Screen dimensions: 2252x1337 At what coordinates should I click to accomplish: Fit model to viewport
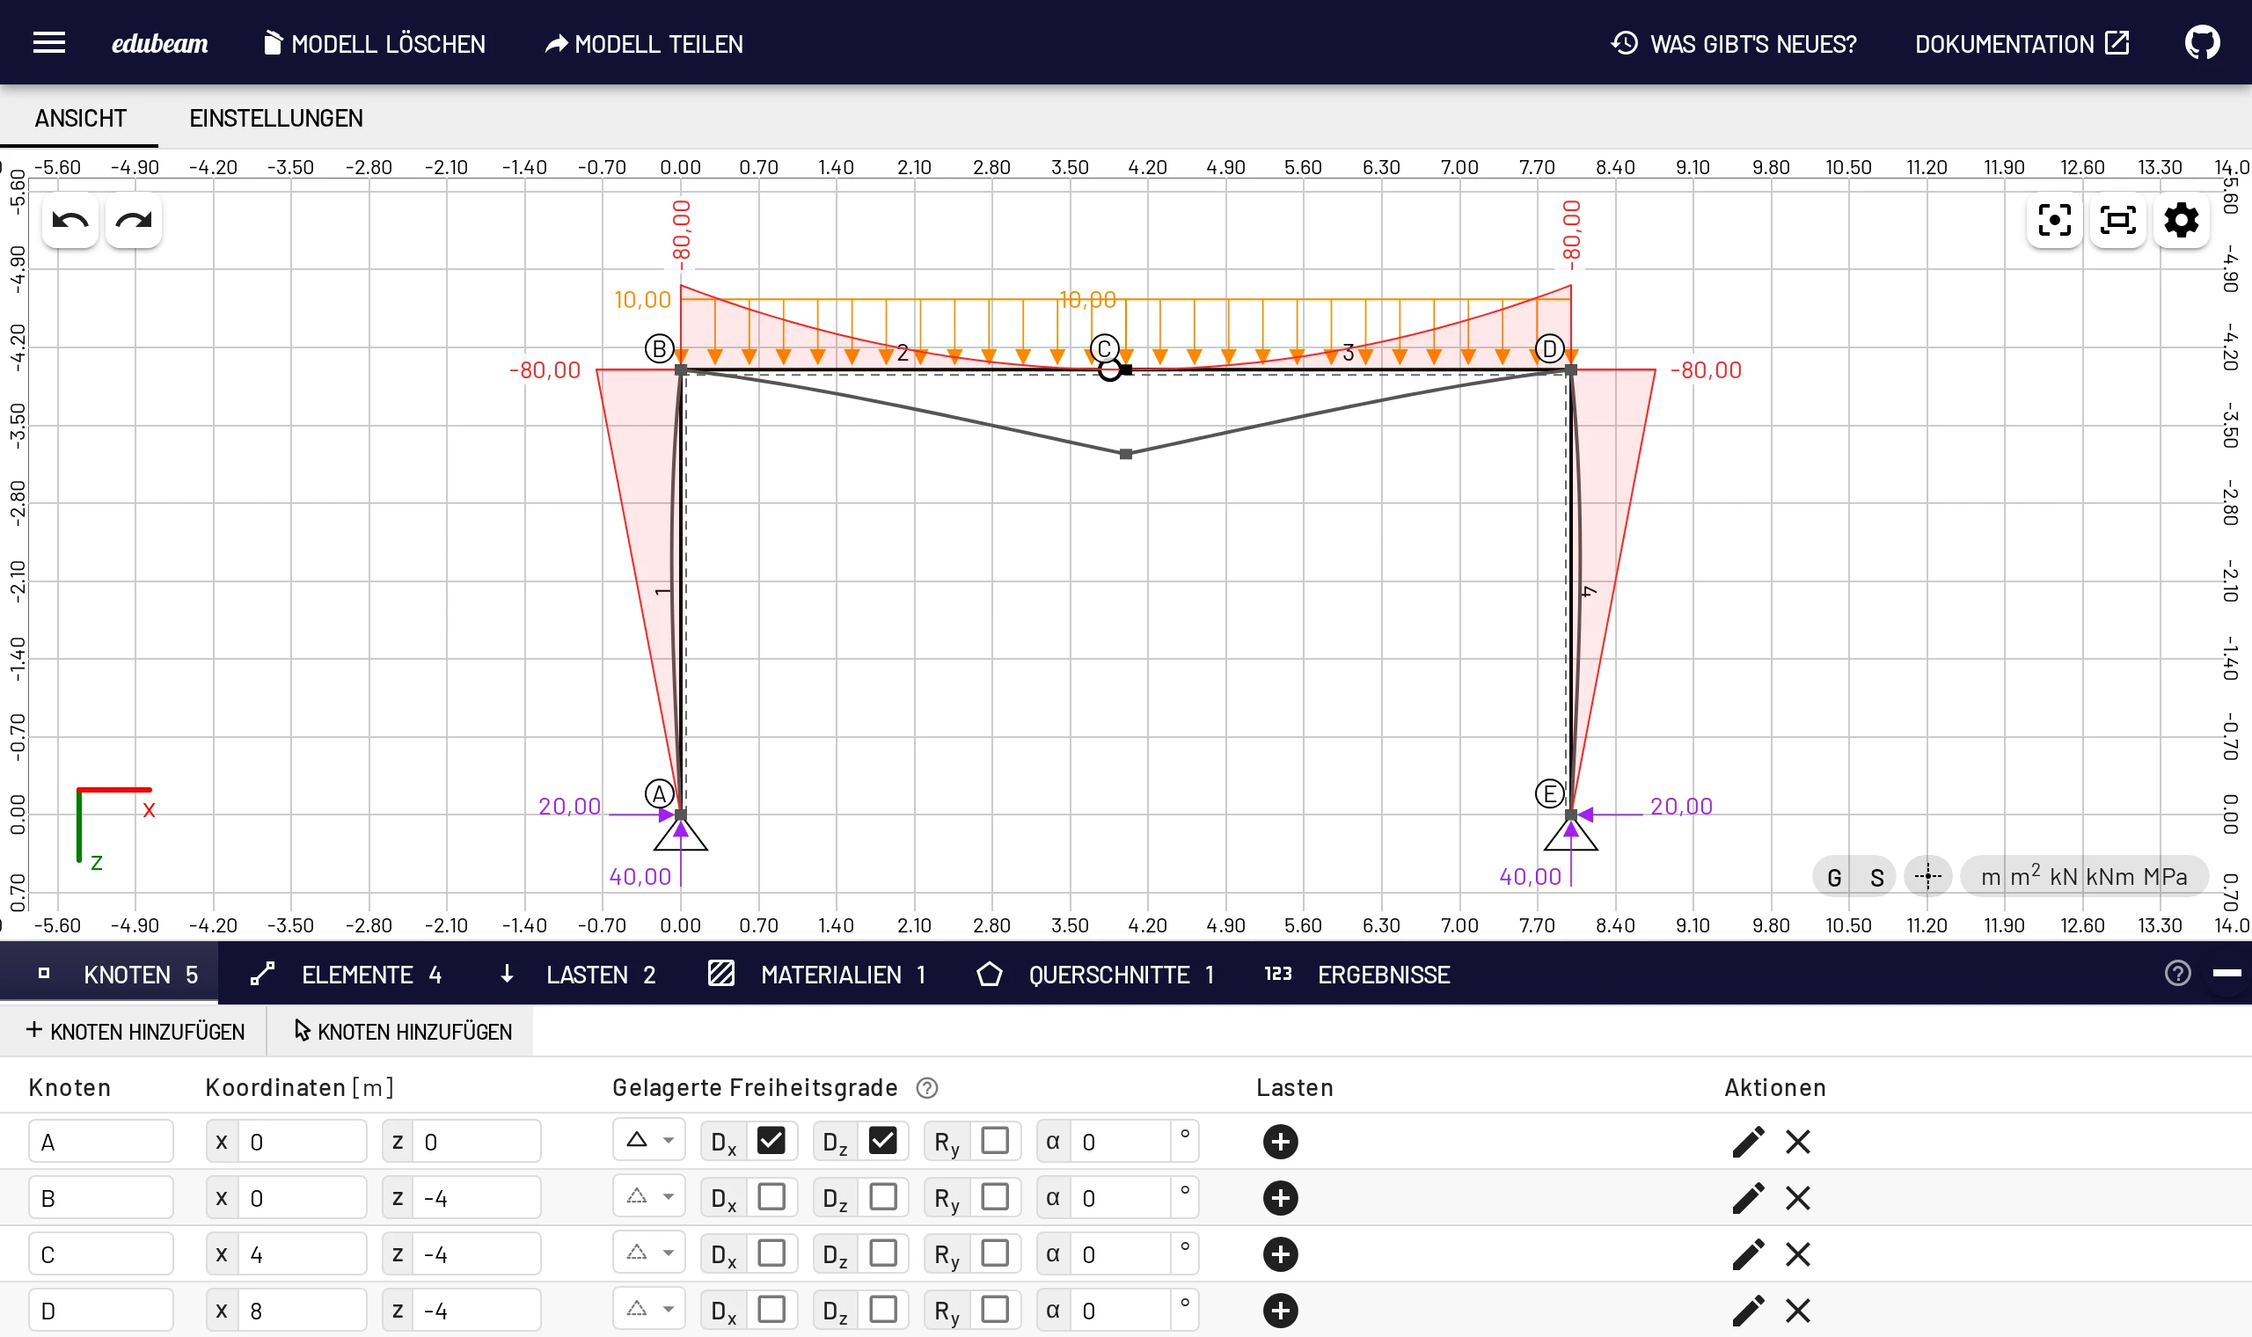click(x=2117, y=220)
